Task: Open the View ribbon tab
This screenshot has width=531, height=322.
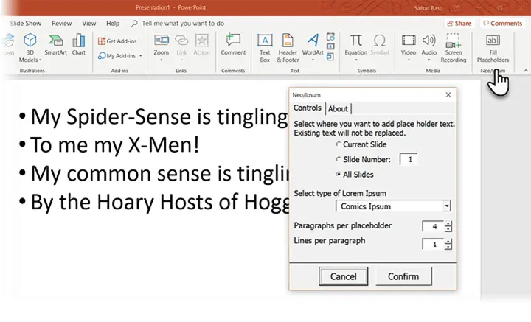Action: pos(89,24)
